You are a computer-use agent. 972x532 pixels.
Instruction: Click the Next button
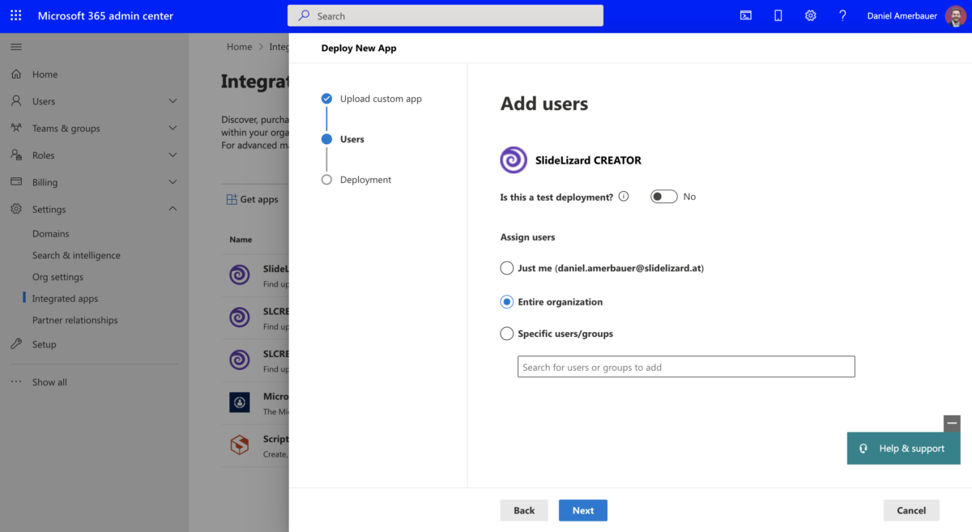click(582, 510)
